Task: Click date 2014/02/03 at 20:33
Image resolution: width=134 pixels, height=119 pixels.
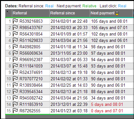Action: point(69,28)
